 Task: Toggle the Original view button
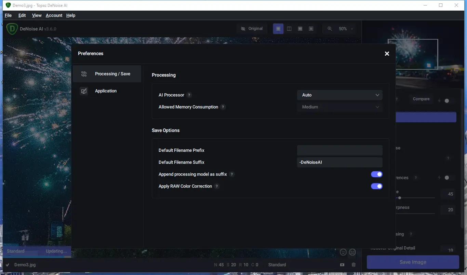252,29
